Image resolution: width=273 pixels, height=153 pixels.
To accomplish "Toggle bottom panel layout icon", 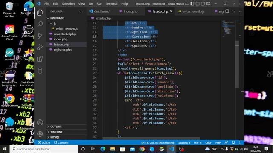I will coord(197,4).
